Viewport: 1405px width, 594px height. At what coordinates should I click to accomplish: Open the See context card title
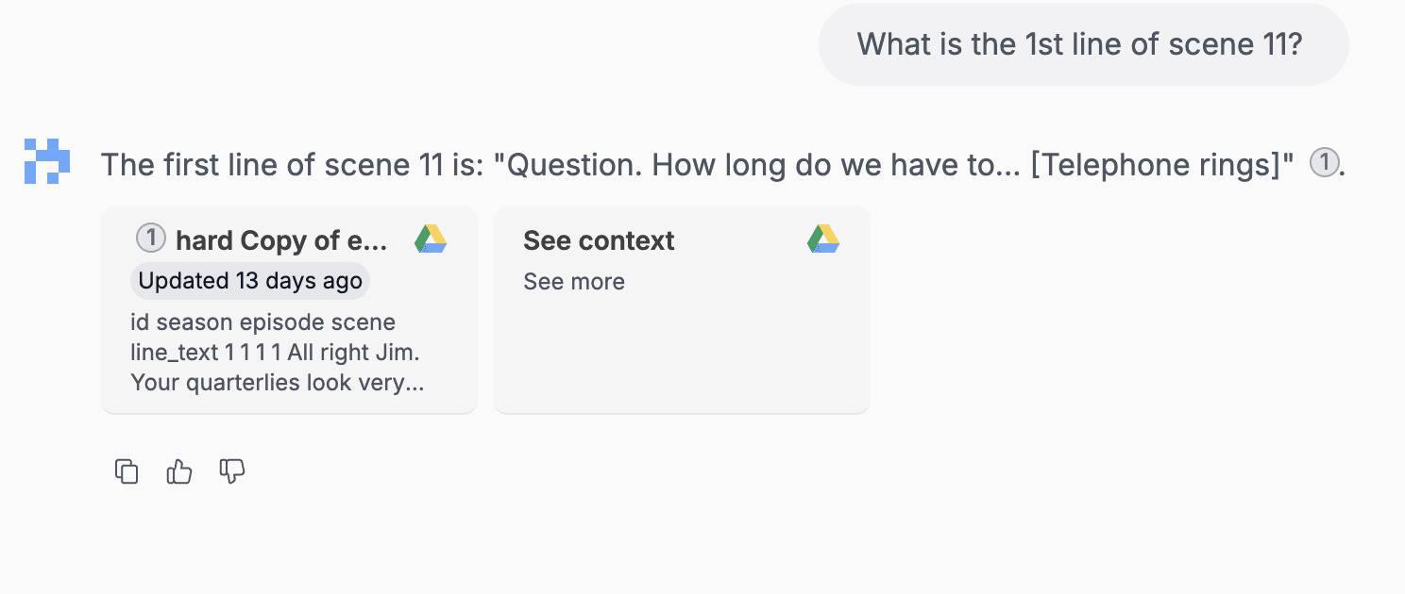pyautogui.click(x=599, y=240)
